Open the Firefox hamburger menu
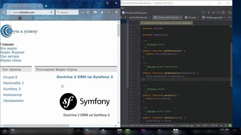Screen dimensions: 241x135 tap(116, 12)
